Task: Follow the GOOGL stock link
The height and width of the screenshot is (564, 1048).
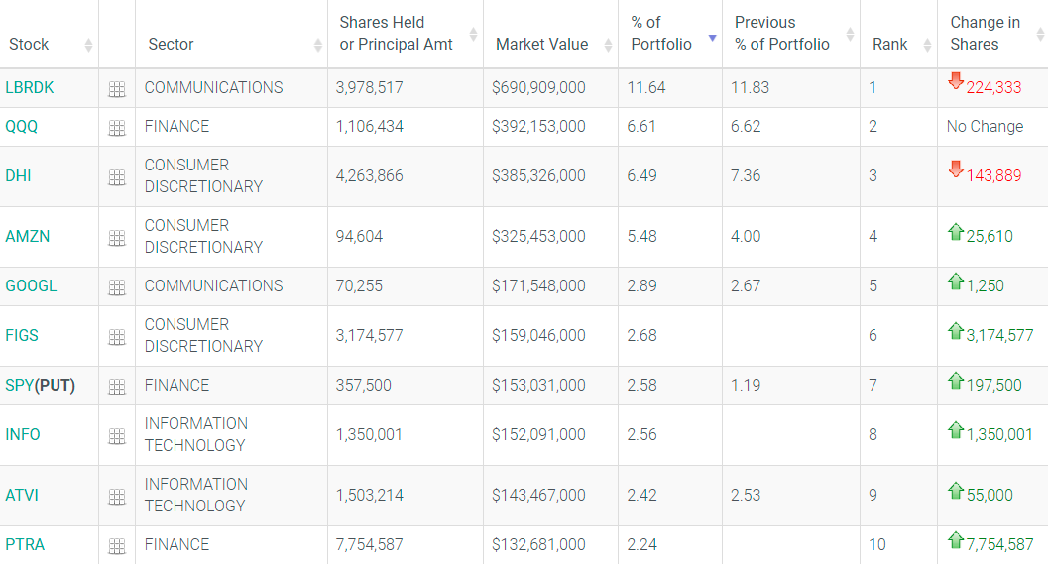Action: pos(31,285)
